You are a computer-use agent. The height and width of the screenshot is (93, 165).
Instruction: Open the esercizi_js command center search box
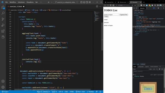pyautogui.click(x=66, y=2)
